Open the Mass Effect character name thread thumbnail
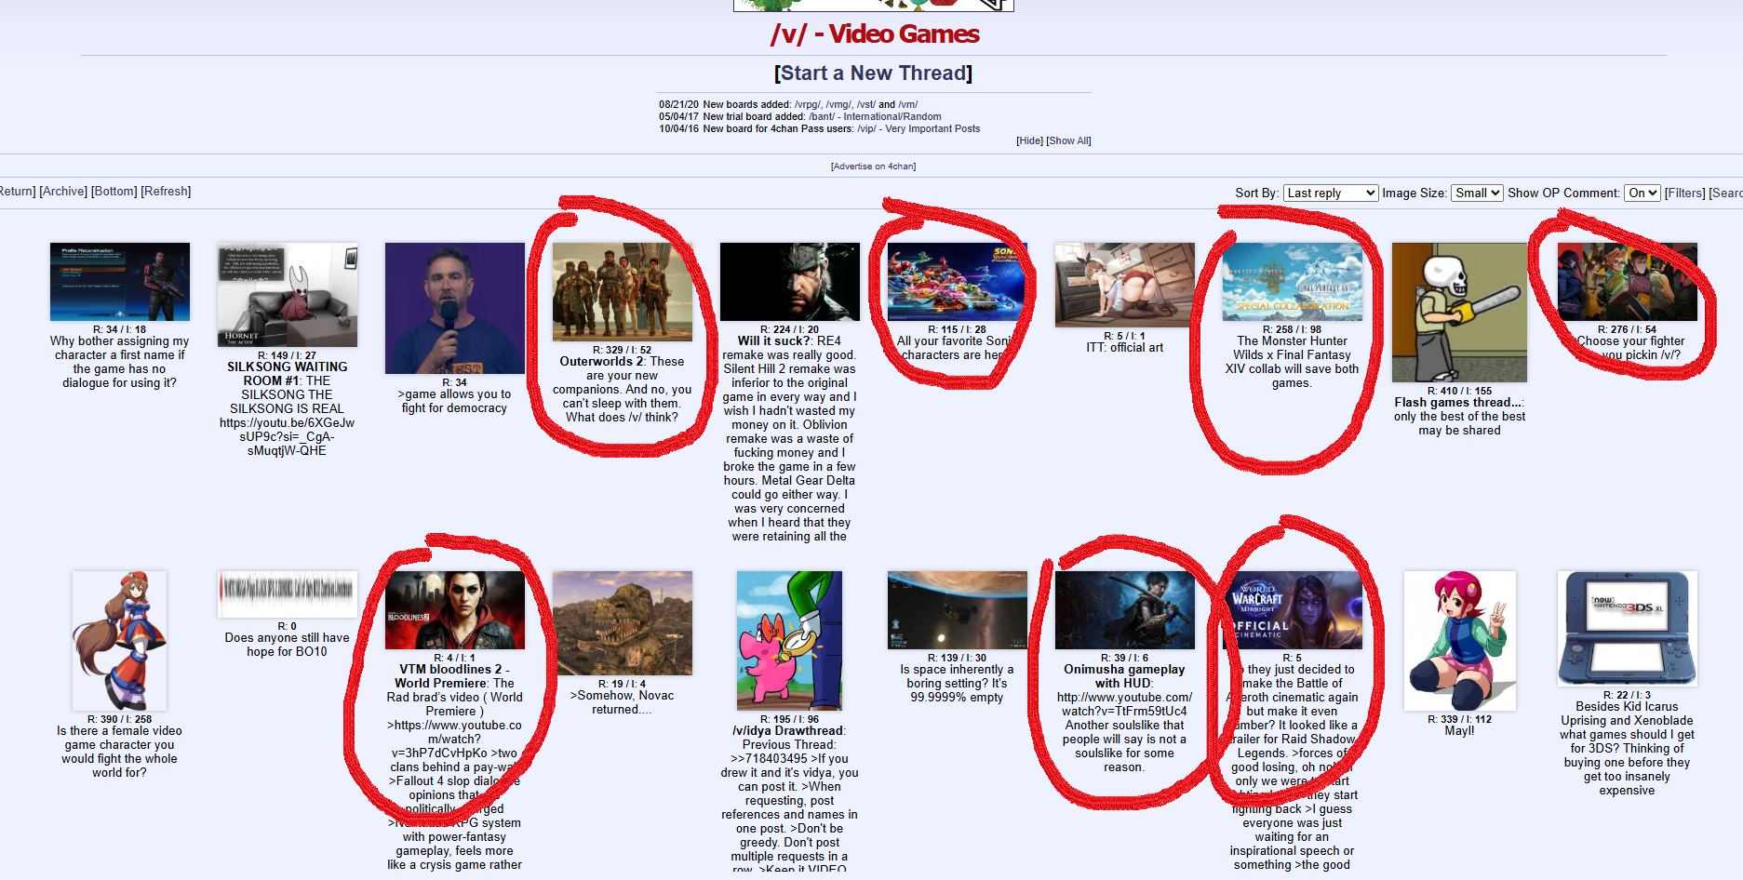This screenshot has height=880, width=1743. click(120, 282)
